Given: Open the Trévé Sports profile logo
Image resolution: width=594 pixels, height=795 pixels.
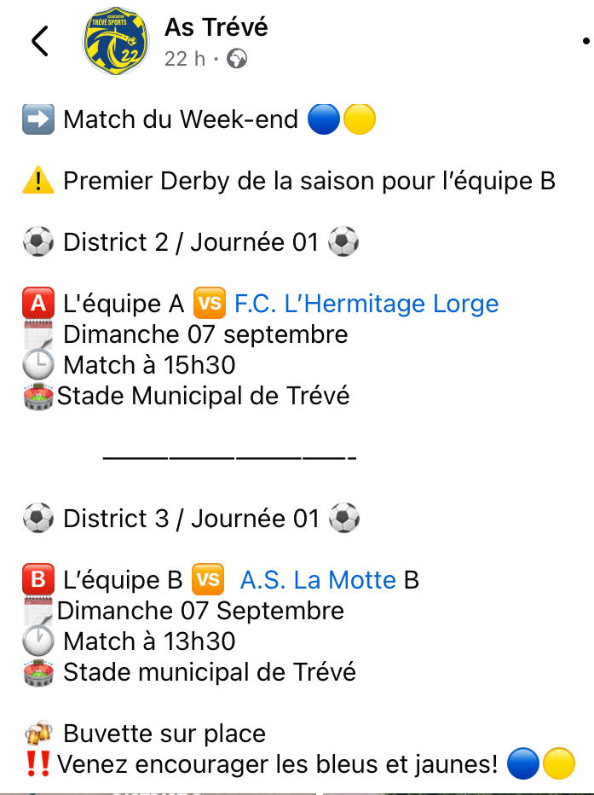Looking at the screenshot, I should click(117, 41).
